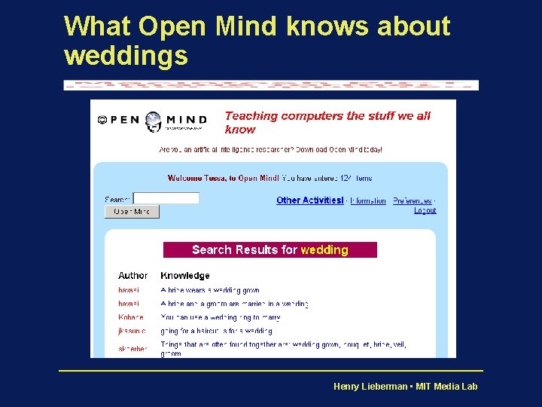Click the Search Results for wedding banner

coord(270,250)
